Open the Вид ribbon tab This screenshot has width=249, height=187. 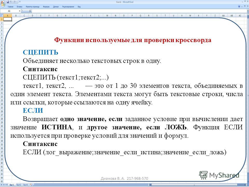coord(79,7)
